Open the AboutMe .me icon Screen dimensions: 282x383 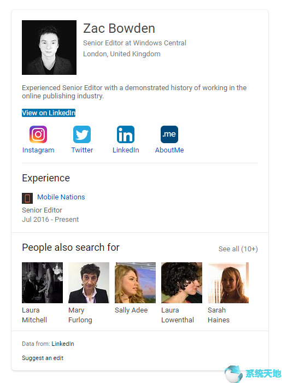click(x=169, y=134)
